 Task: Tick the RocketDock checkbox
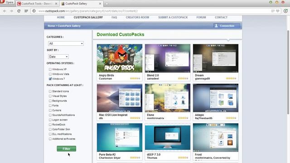click(x=50, y=125)
